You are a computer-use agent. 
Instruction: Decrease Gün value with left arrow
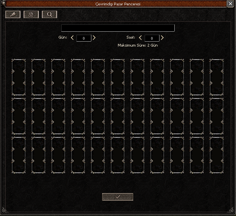(x=72, y=38)
